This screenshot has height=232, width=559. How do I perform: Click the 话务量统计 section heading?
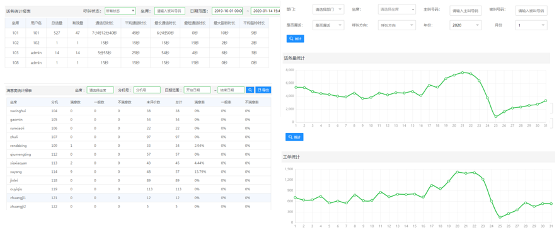[x=294, y=58]
